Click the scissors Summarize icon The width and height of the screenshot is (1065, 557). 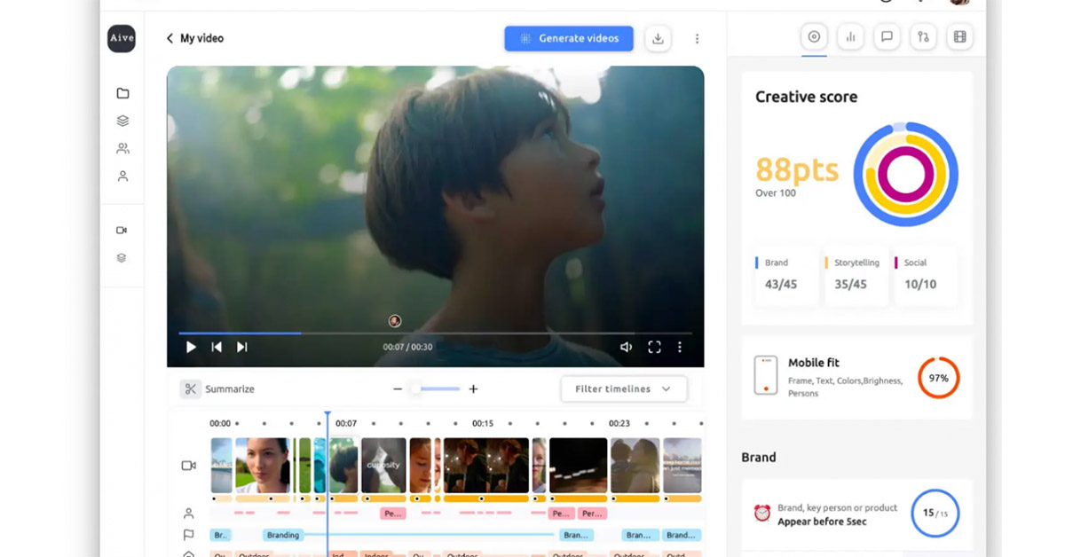coord(190,388)
